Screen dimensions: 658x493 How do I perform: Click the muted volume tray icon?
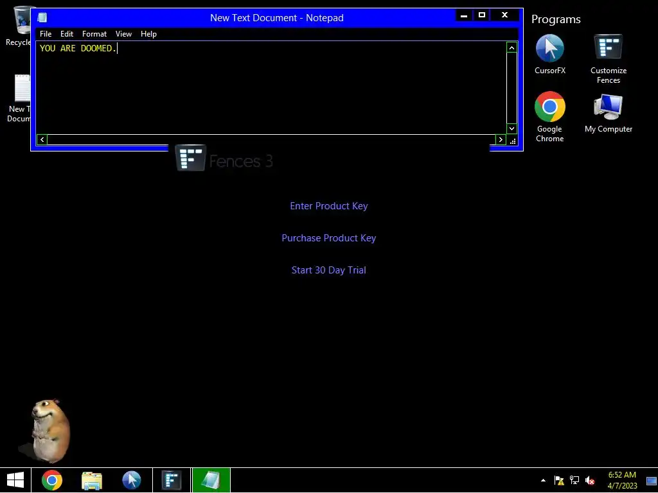(x=590, y=480)
